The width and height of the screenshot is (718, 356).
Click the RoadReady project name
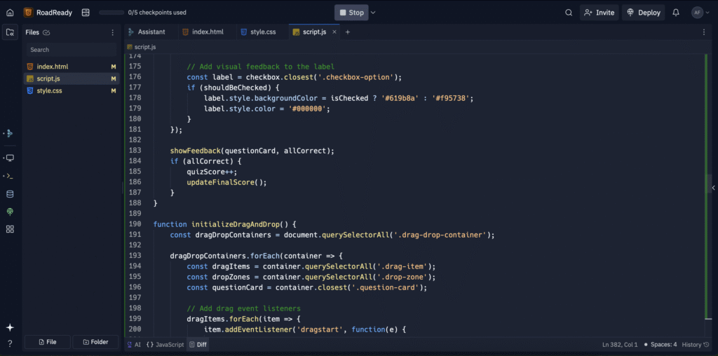coord(55,13)
